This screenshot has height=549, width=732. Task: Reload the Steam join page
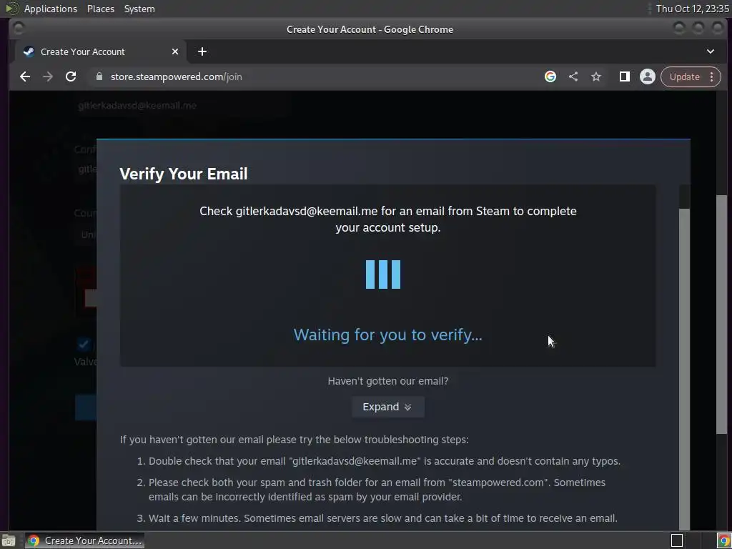71,76
